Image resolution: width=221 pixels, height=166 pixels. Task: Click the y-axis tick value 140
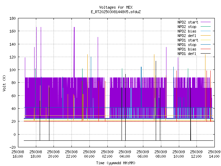coord(12,44)
